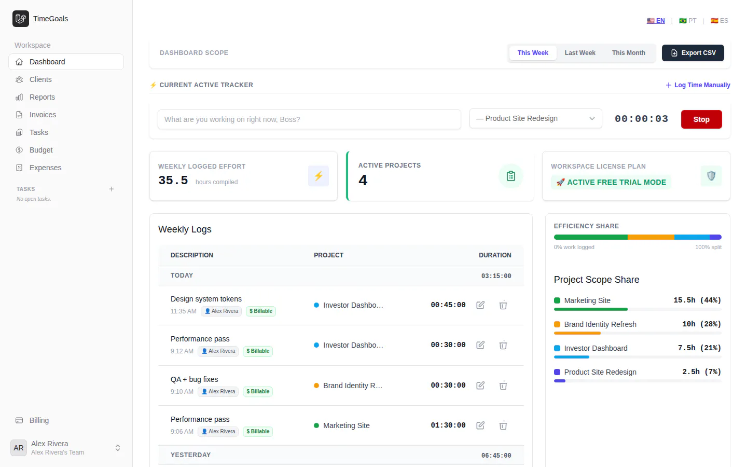Expand the Alex Rivera account switcher

[66, 448]
